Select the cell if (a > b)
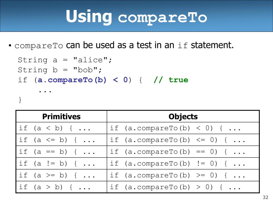 click(x=62, y=187)
